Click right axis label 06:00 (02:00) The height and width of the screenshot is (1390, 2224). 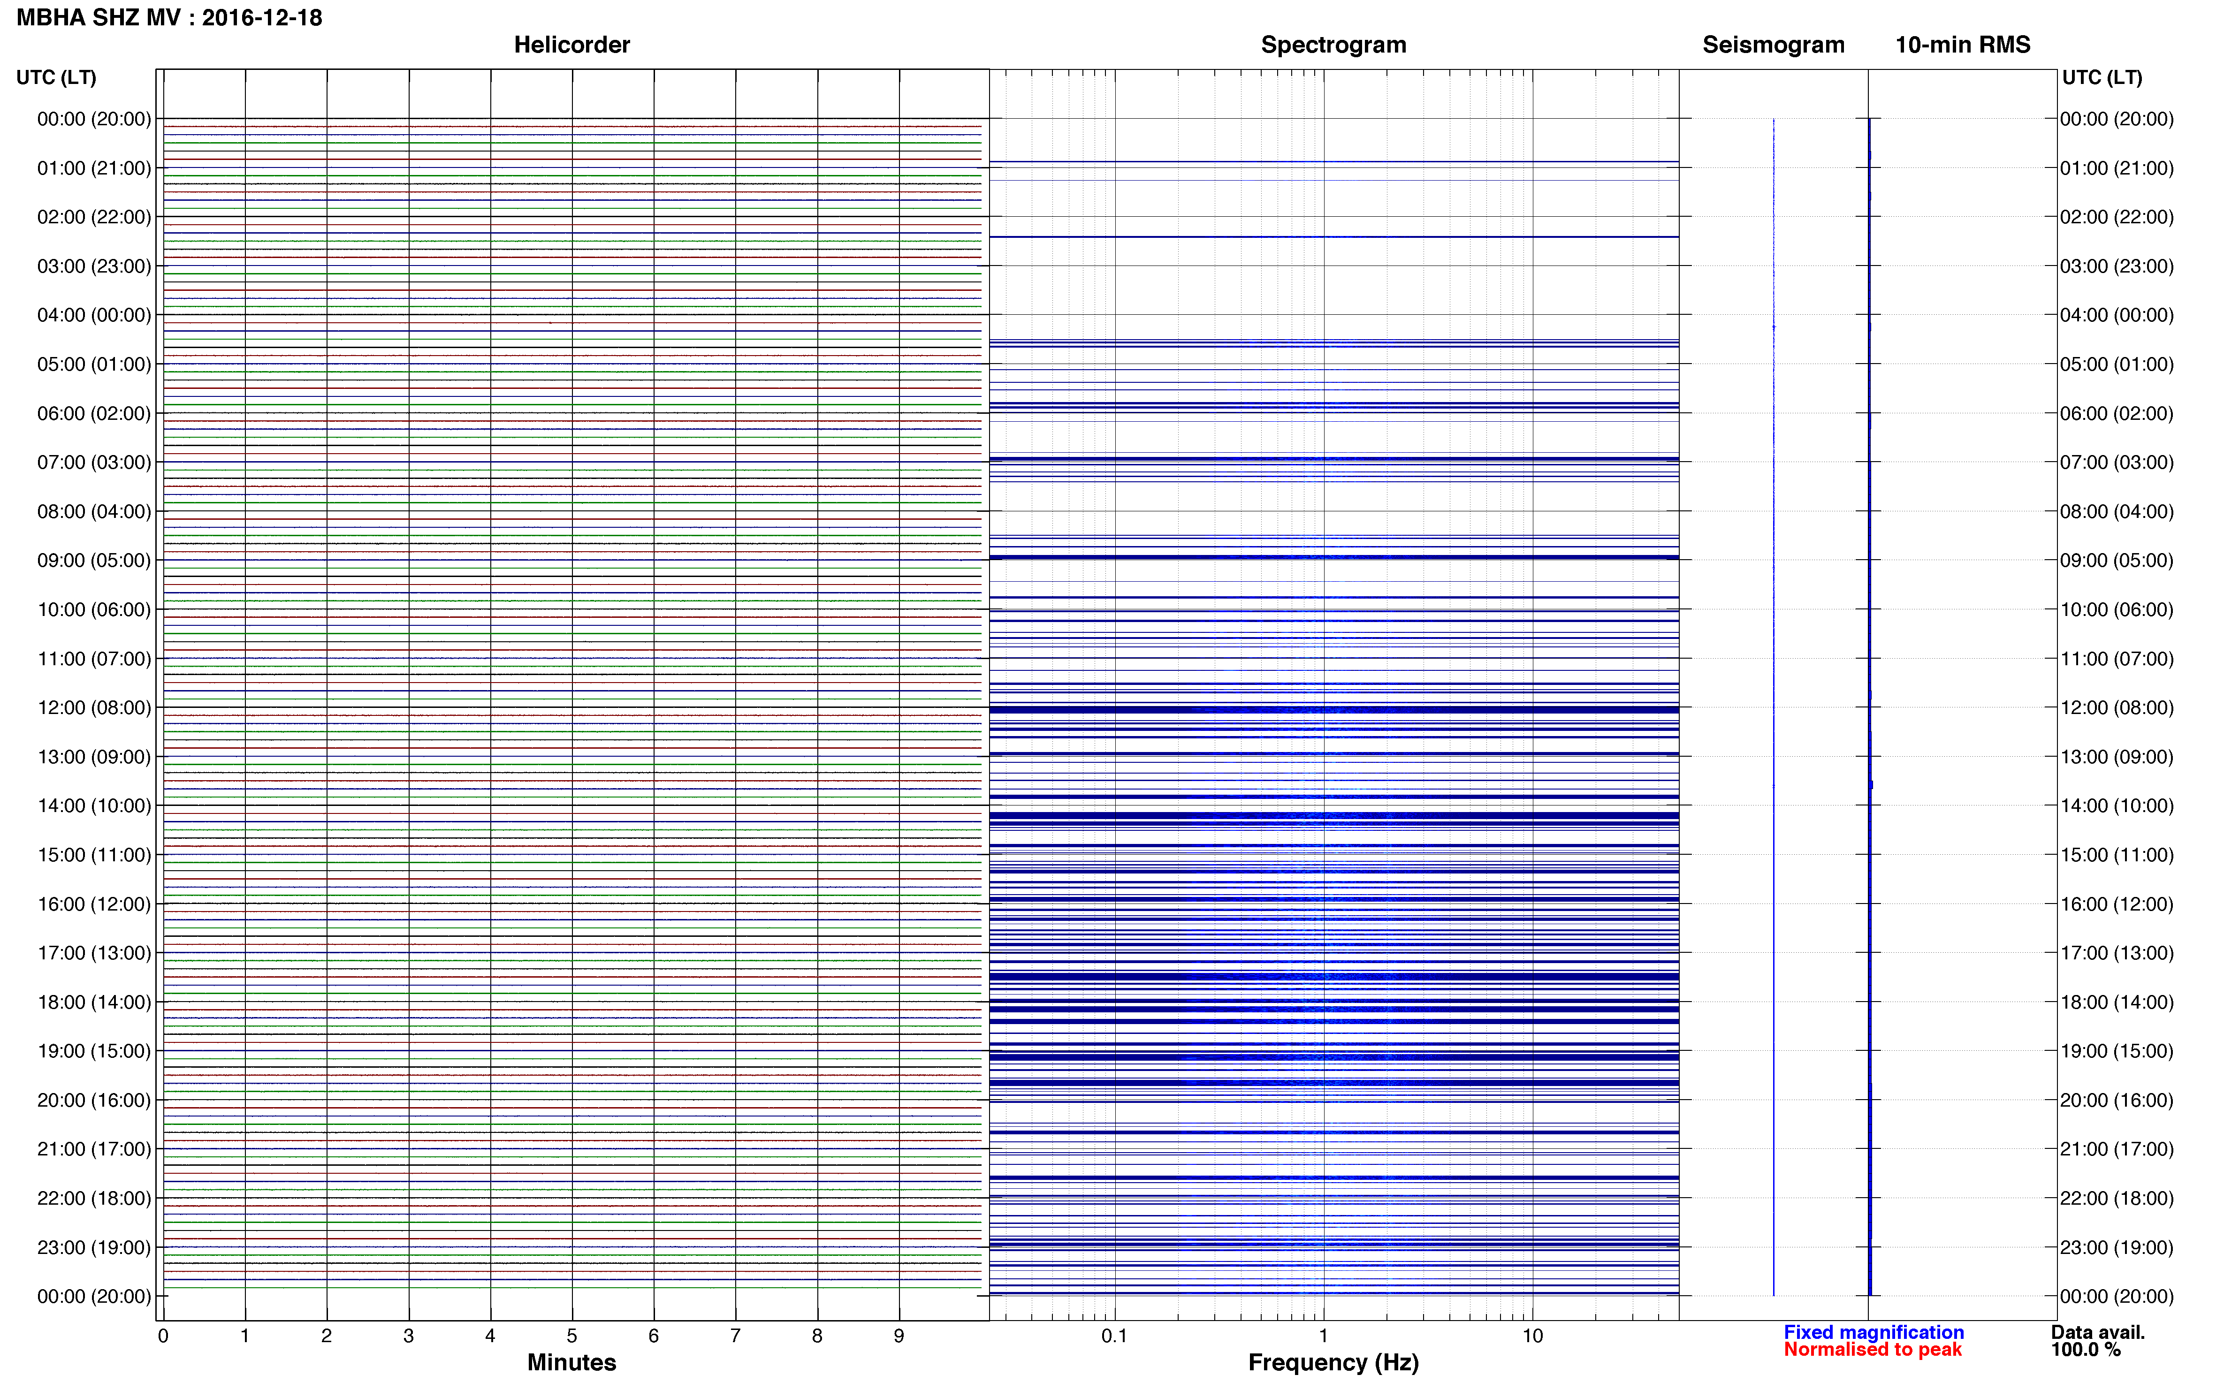click(x=2117, y=414)
